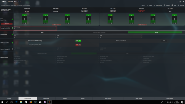The height and width of the screenshot is (104, 185).
Task: Select the Creator Mode tab
Action: [x=28, y=98]
